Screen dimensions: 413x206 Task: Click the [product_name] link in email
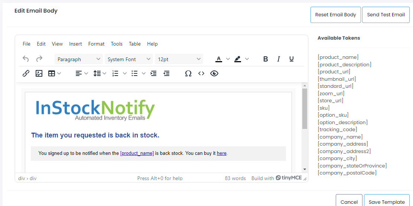click(x=137, y=153)
